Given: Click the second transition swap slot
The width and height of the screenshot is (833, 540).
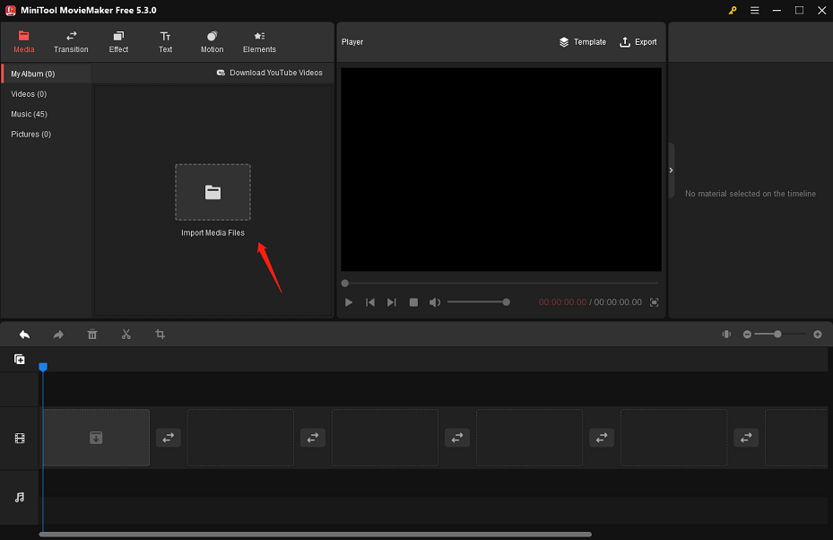Looking at the screenshot, I should 313,438.
